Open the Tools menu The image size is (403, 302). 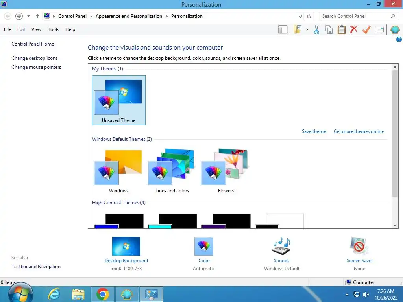(53, 29)
